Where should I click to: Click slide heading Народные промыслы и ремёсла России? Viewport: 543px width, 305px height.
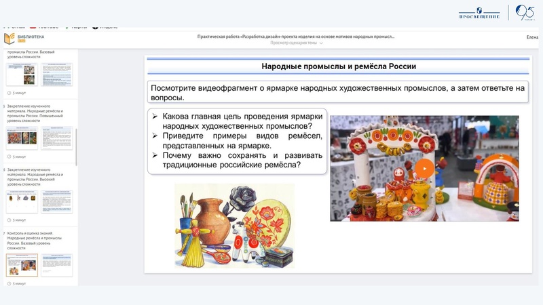pyautogui.click(x=338, y=66)
